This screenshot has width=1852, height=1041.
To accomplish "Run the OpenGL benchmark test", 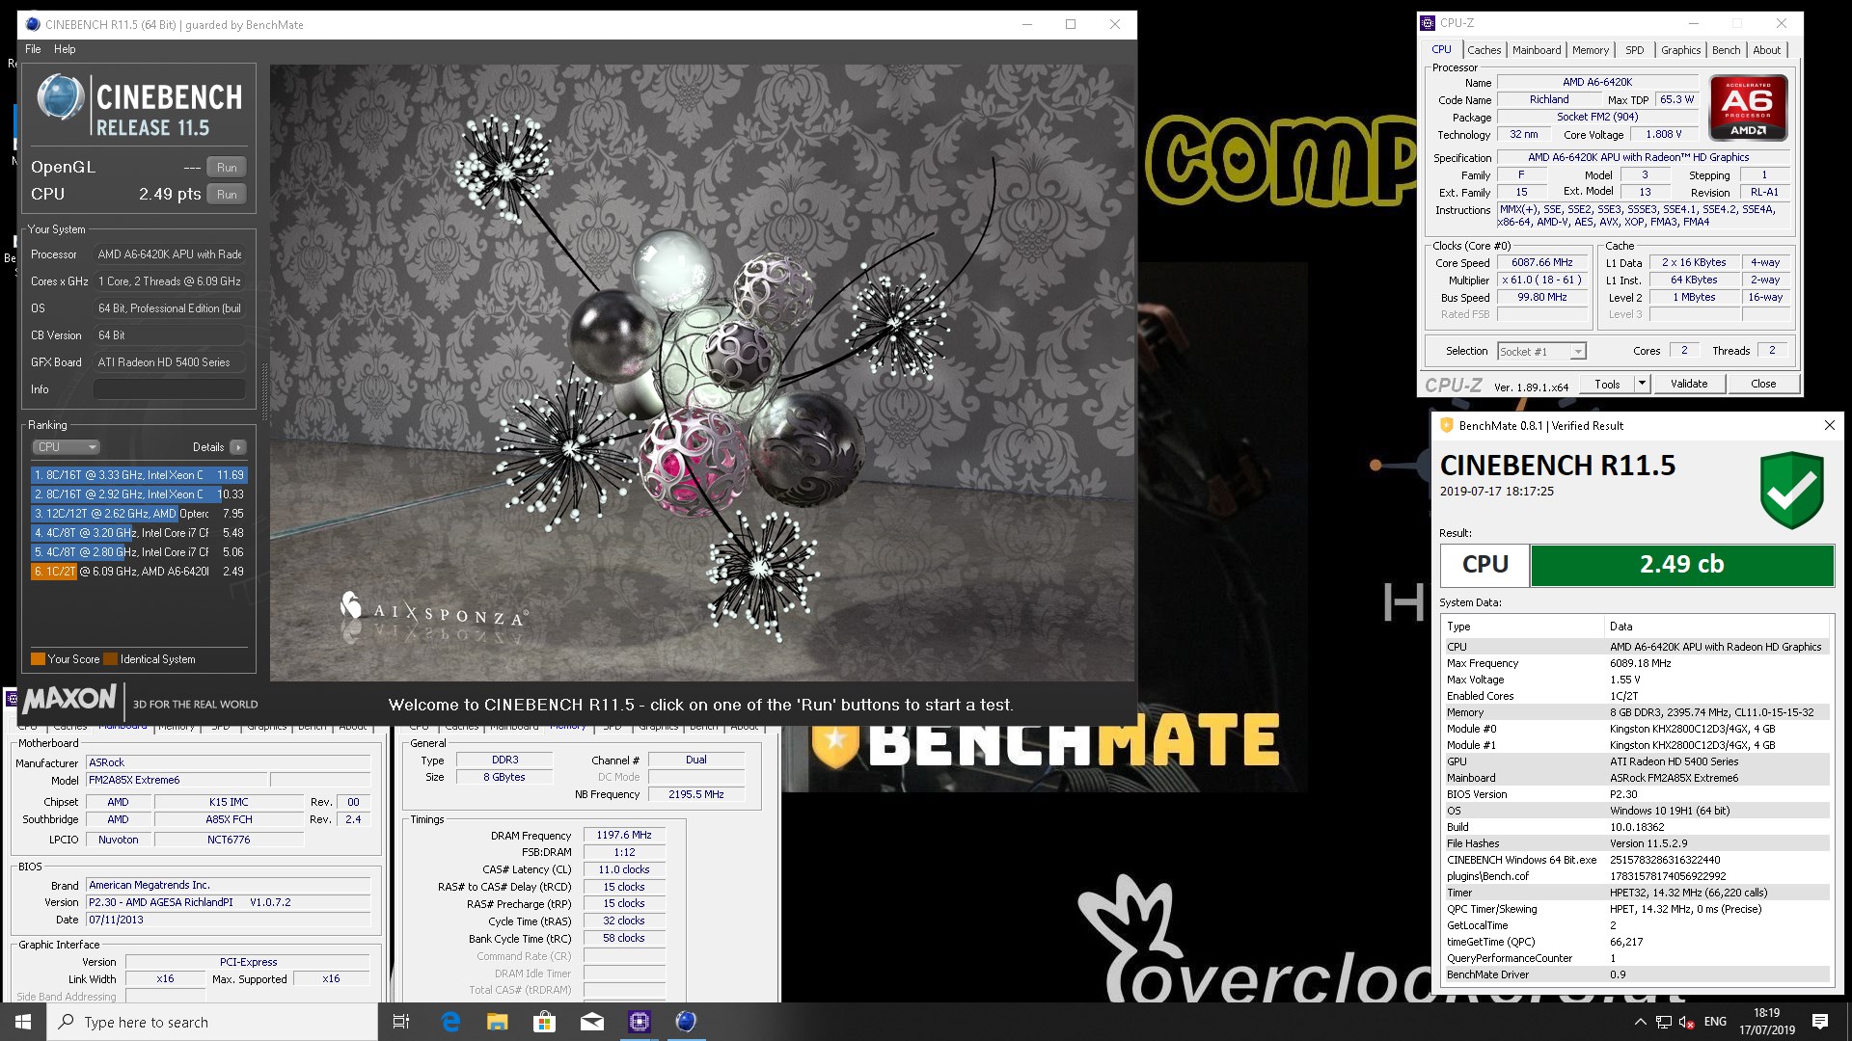I will pos(227,167).
